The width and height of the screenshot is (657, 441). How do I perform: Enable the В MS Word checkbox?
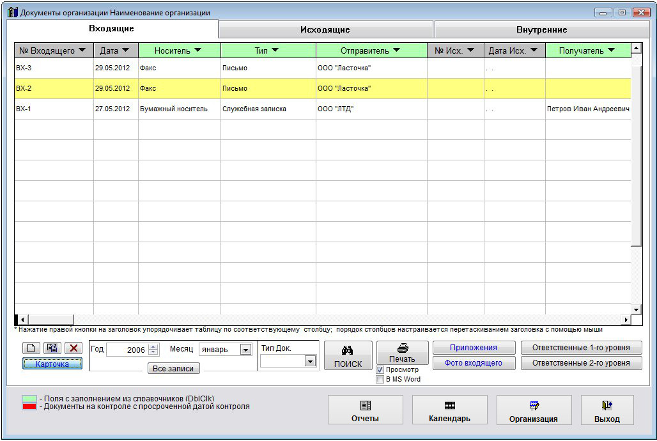(380, 380)
